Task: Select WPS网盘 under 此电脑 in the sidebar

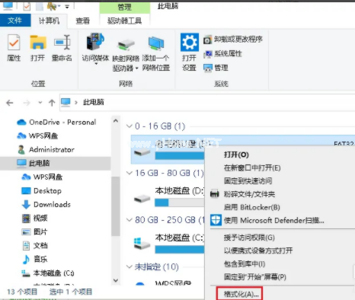Action: point(42,177)
